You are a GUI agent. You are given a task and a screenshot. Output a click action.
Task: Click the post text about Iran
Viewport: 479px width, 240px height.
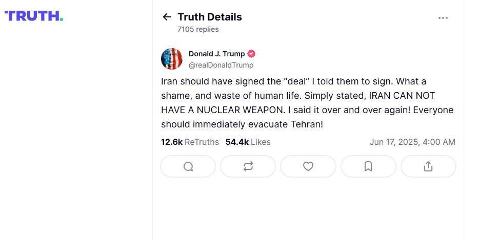307,103
